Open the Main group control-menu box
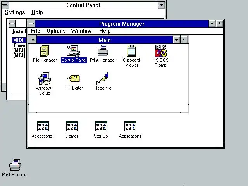This screenshot has width=248, height=186. click(x=33, y=40)
